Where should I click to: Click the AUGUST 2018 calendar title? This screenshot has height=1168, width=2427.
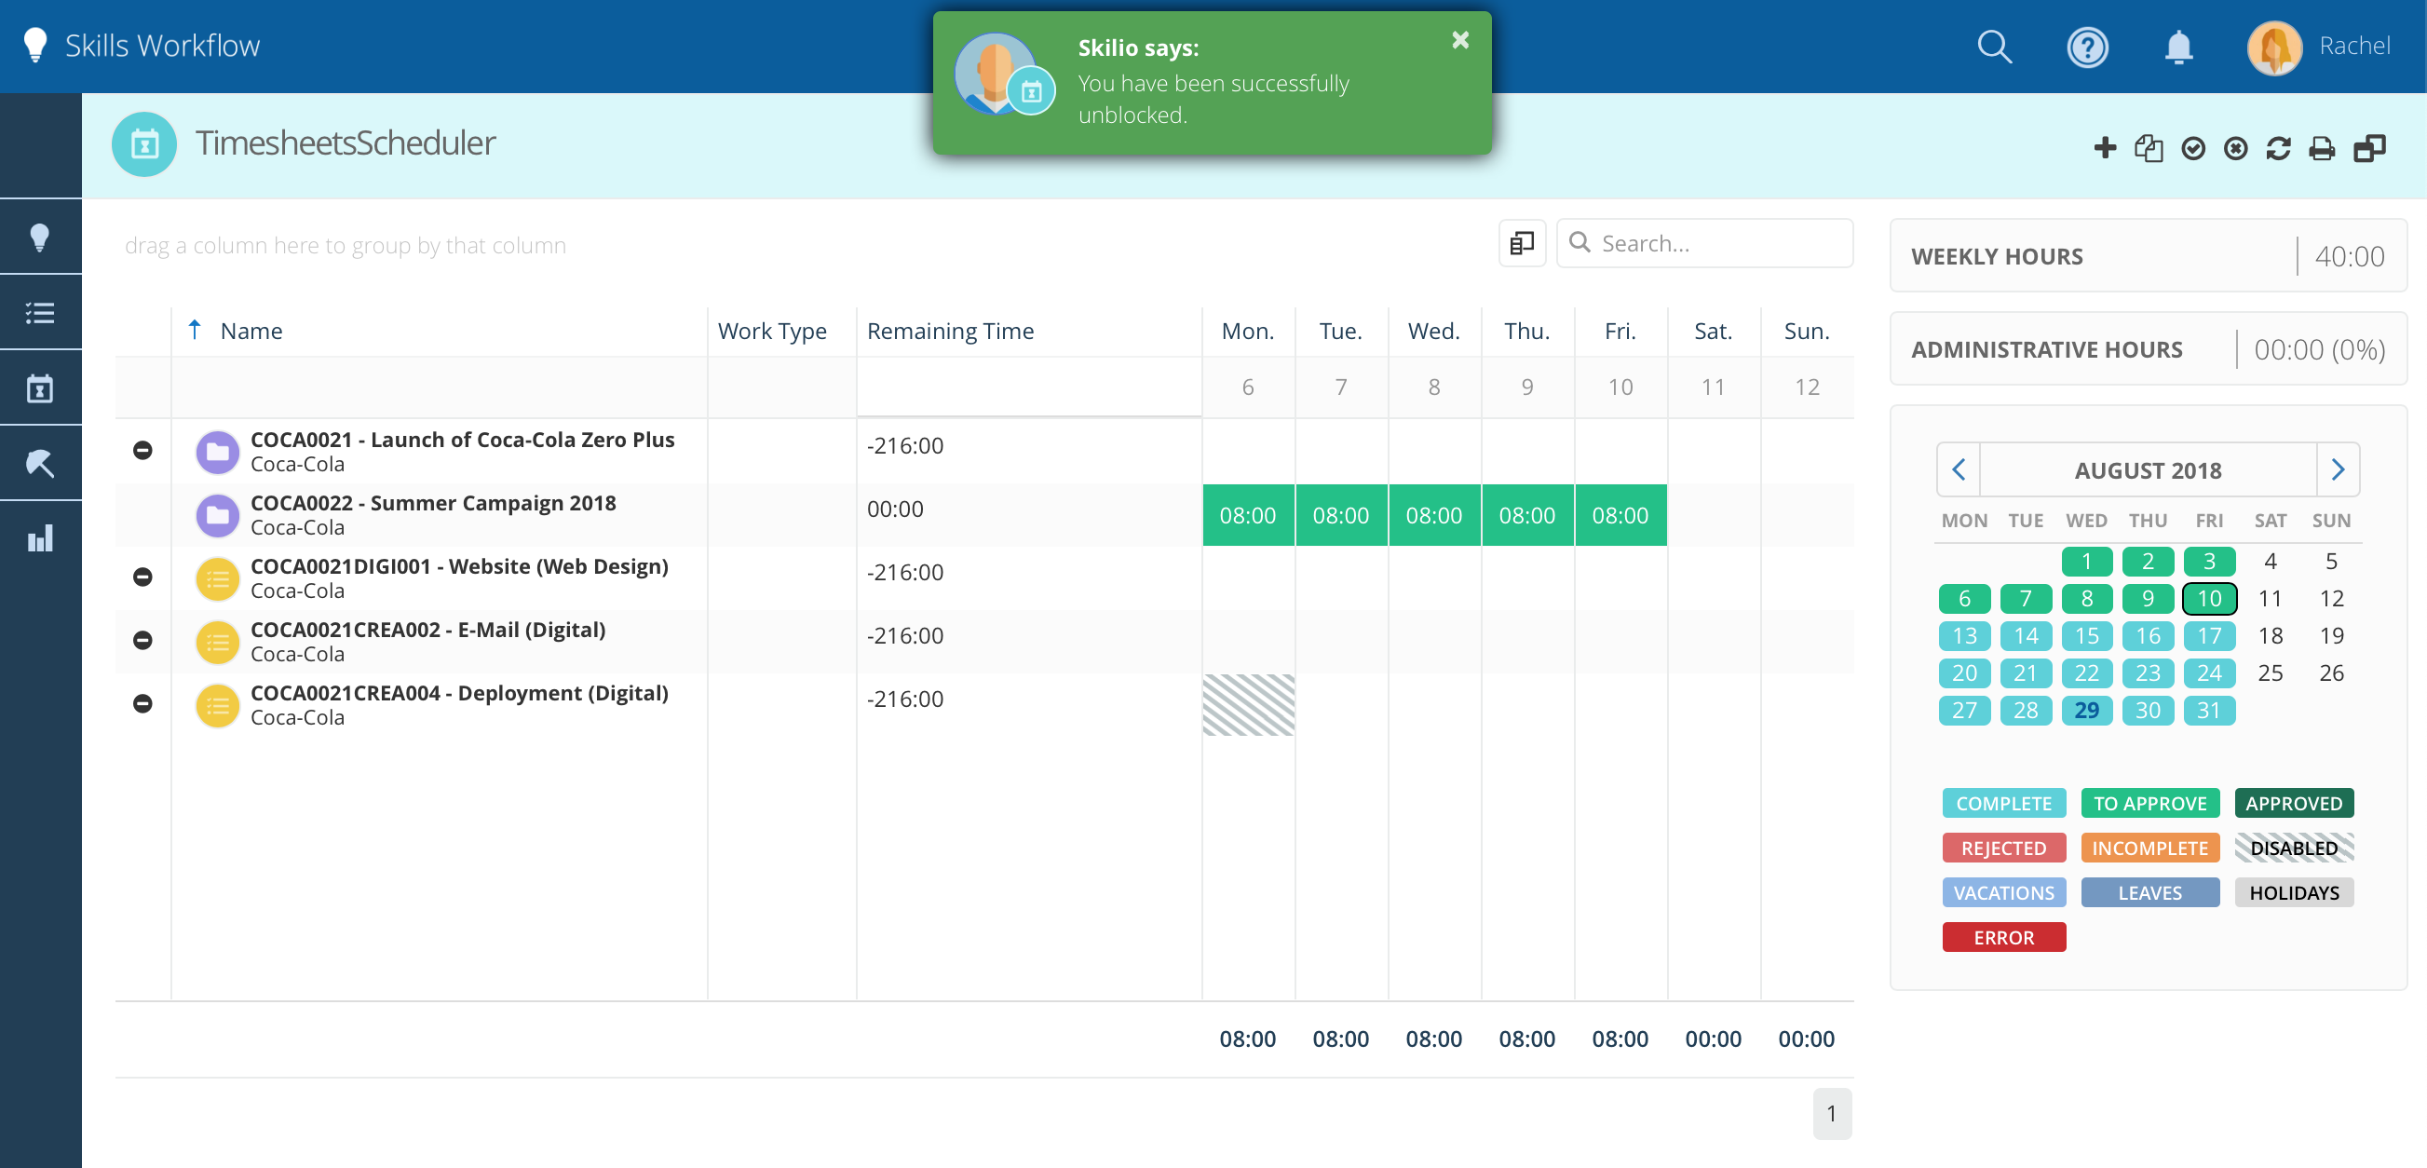tap(2148, 470)
